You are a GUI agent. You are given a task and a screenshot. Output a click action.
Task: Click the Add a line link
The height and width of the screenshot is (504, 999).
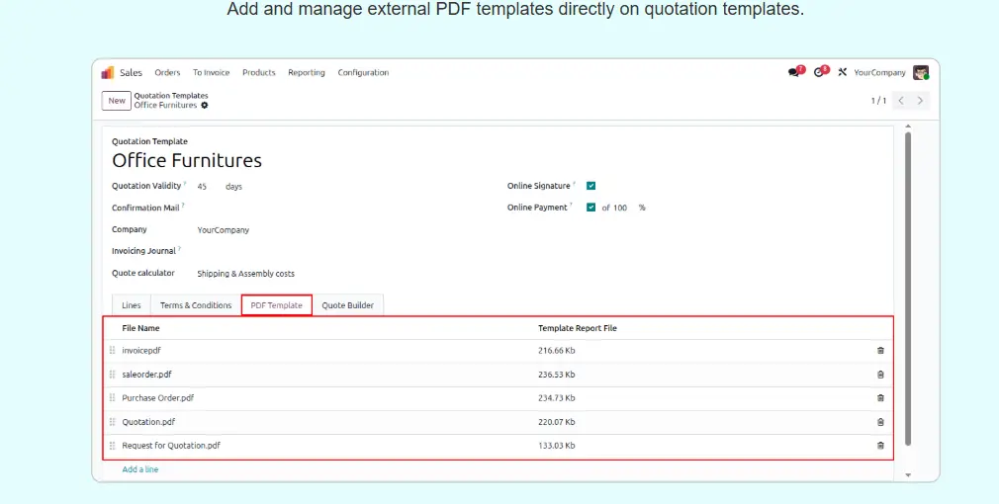[140, 469]
